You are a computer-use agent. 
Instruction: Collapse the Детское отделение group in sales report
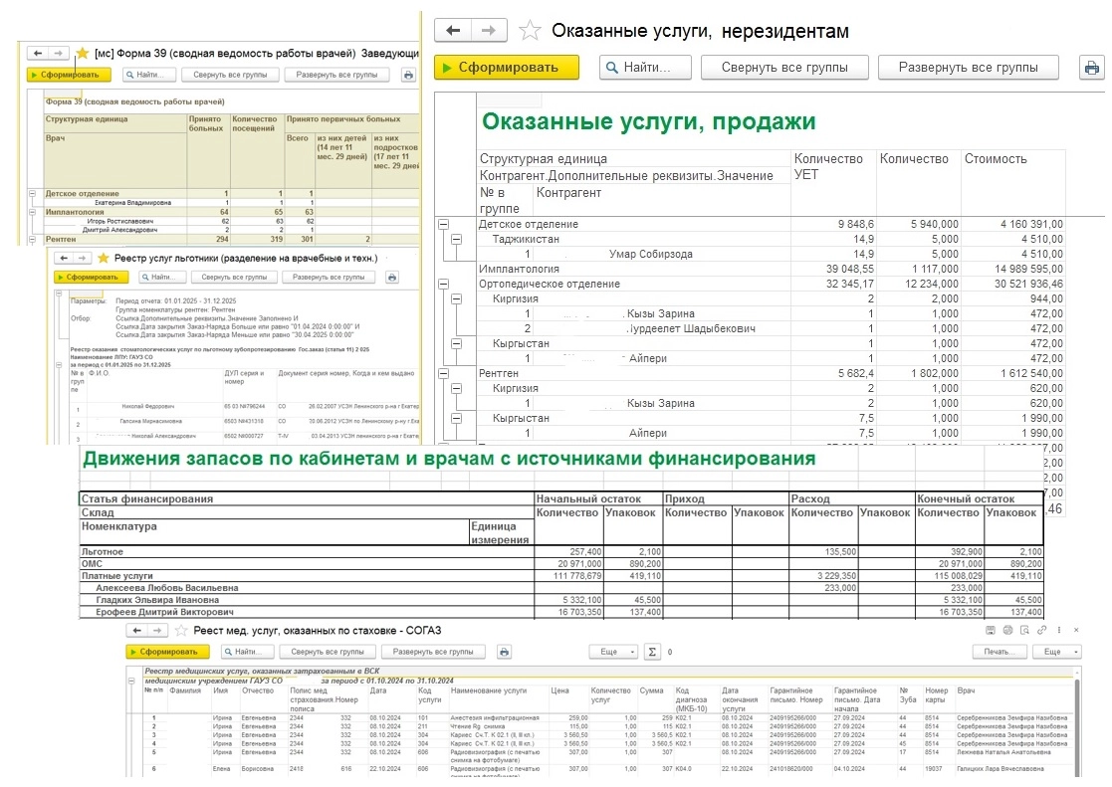pyautogui.click(x=443, y=225)
